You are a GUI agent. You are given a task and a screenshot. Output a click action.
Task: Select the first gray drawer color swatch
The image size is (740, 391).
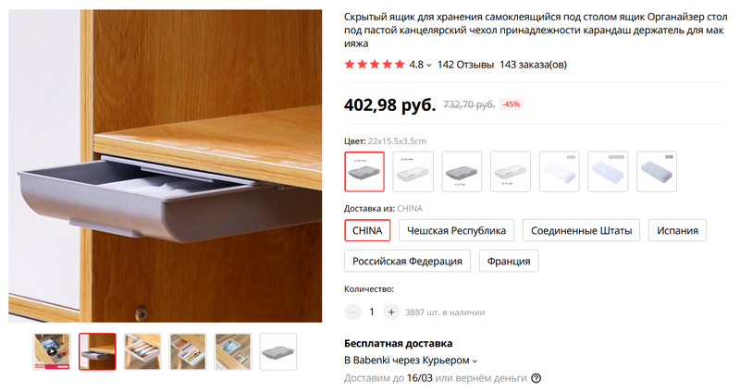(x=364, y=171)
